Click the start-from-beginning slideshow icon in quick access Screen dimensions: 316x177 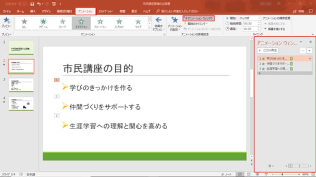click(x=54, y=4)
